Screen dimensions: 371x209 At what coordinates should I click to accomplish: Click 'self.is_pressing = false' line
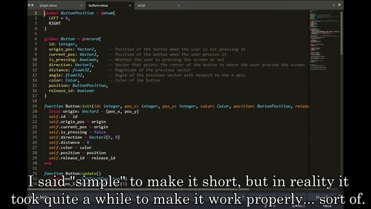(x=77, y=132)
